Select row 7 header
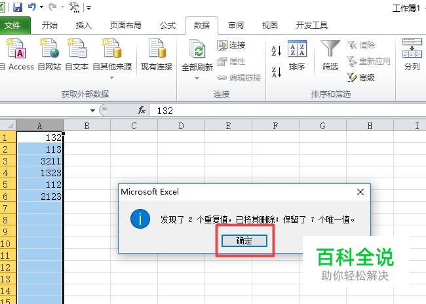426x304 pixels. click(x=8, y=208)
